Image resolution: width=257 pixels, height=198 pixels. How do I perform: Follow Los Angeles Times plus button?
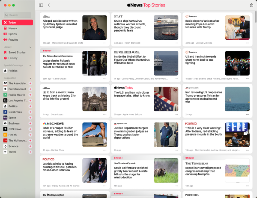pyautogui.click(x=30, y=100)
